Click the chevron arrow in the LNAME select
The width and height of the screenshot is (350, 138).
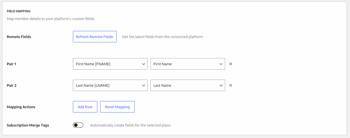click(143, 86)
